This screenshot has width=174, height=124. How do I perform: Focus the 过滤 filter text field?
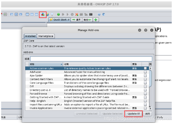(91, 59)
